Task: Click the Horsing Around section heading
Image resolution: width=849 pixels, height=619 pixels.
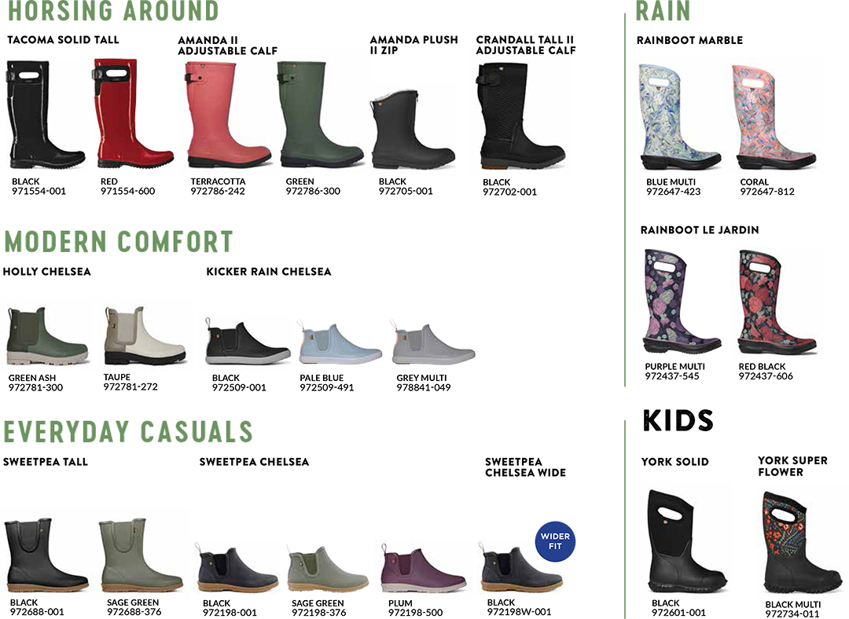Action: 113,11
